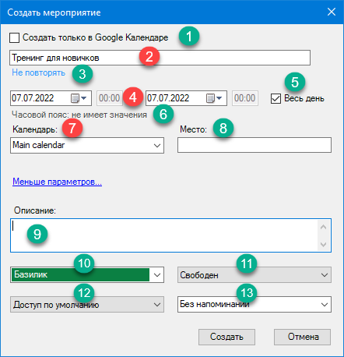Uncheck the Весь день checkbox

click(x=276, y=99)
